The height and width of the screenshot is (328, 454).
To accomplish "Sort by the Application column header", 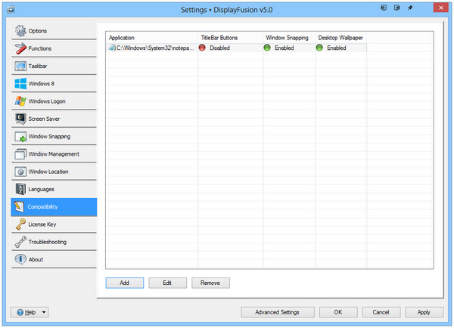I will (152, 38).
